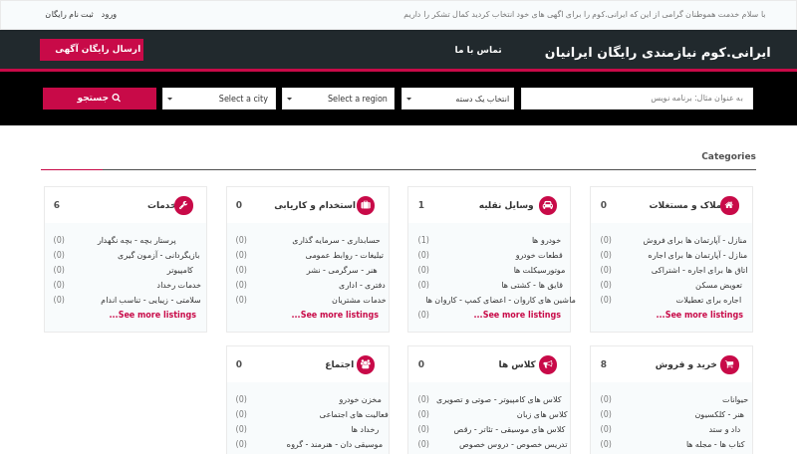
Task: Open منازل - آپارتمان ها برای اجاره subcategory
Action: (697, 256)
